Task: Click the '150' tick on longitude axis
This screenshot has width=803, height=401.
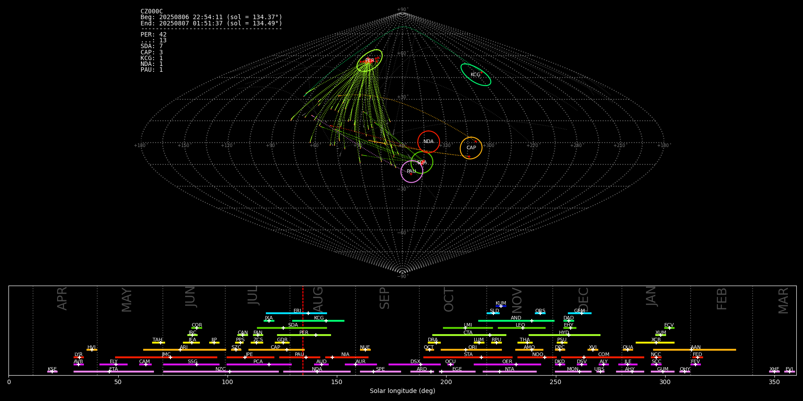Action: pyautogui.click(x=337, y=382)
